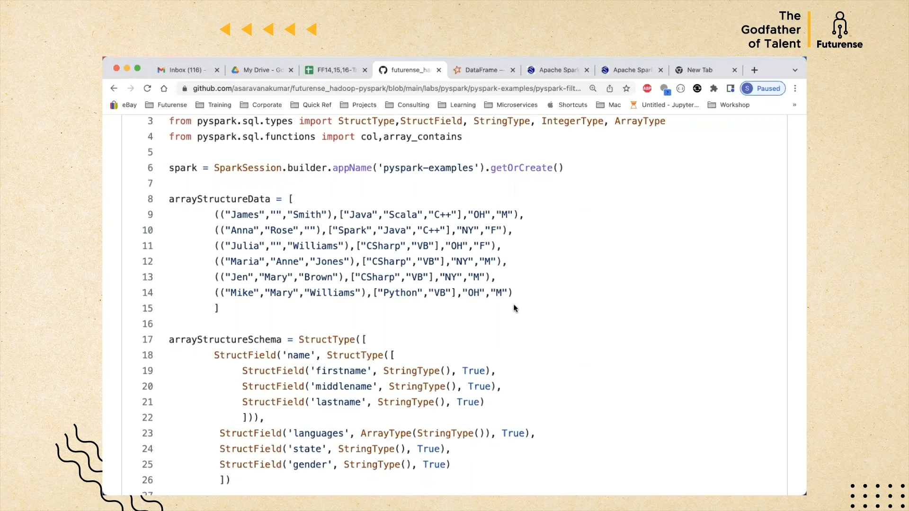Open the Chrome three-dot menu
The image size is (909, 511).
coord(795,88)
